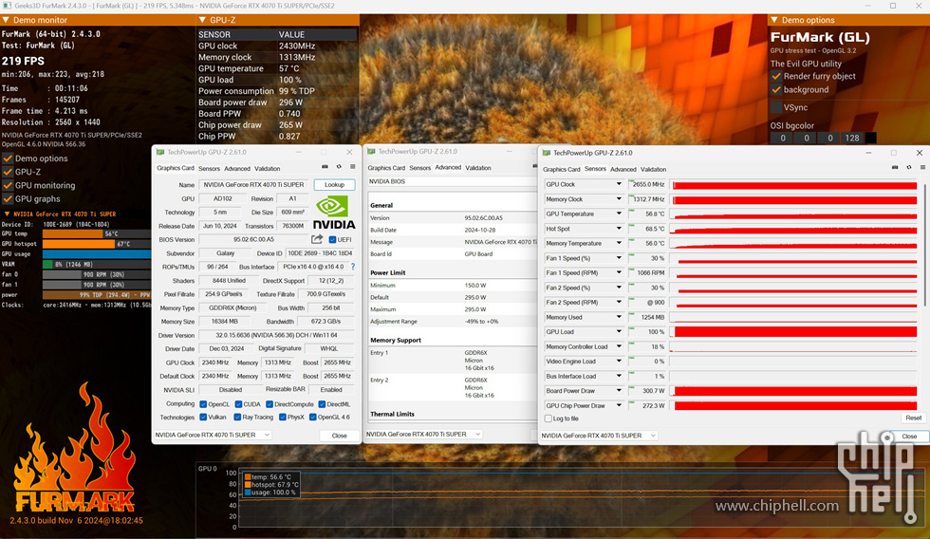Click the GPU-Z app icon in the Graphics Card window title
Image resolution: width=930 pixels, height=539 pixels.
pyautogui.click(x=159, y=153)
